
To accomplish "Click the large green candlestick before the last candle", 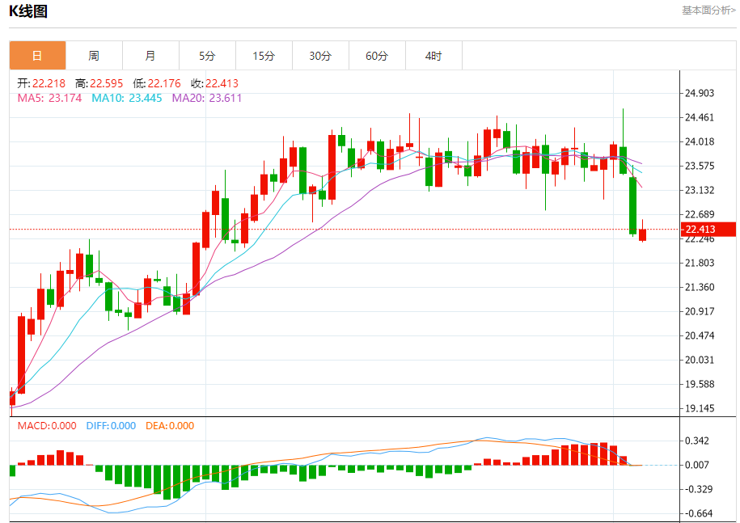I will [x=633, y=205].
